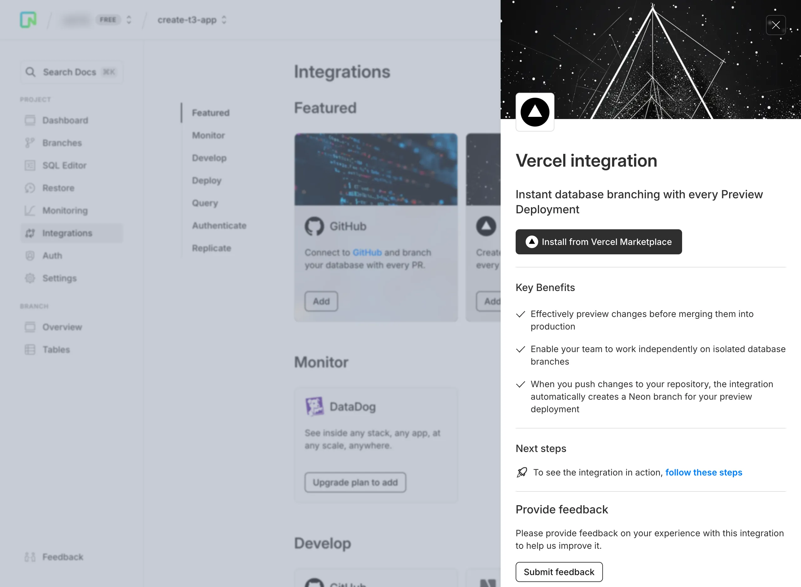The height and width of the screenshot is (587, 801).
Task: Jump to Develop section in integrations nav
Action: (x=209, y=158)
